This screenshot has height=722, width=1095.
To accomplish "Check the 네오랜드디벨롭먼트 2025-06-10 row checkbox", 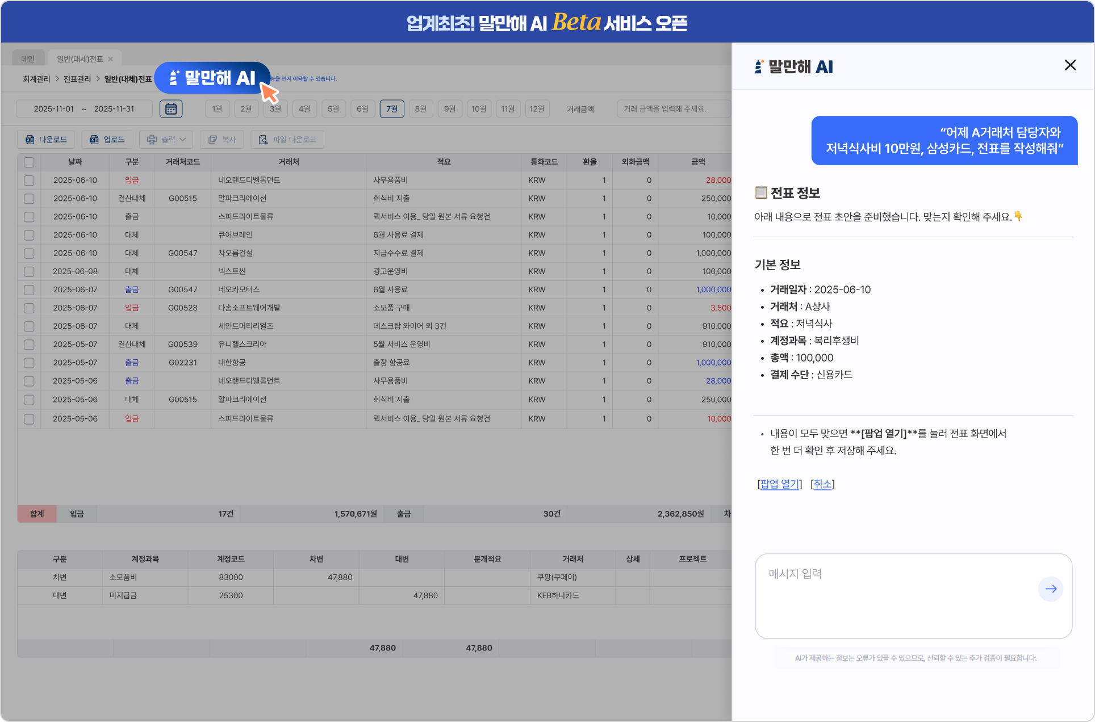I will point(29,180).
